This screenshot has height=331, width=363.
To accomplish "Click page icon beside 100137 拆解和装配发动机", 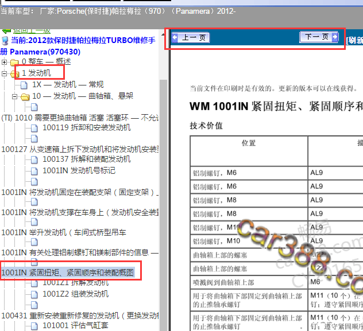I will 34,159.
